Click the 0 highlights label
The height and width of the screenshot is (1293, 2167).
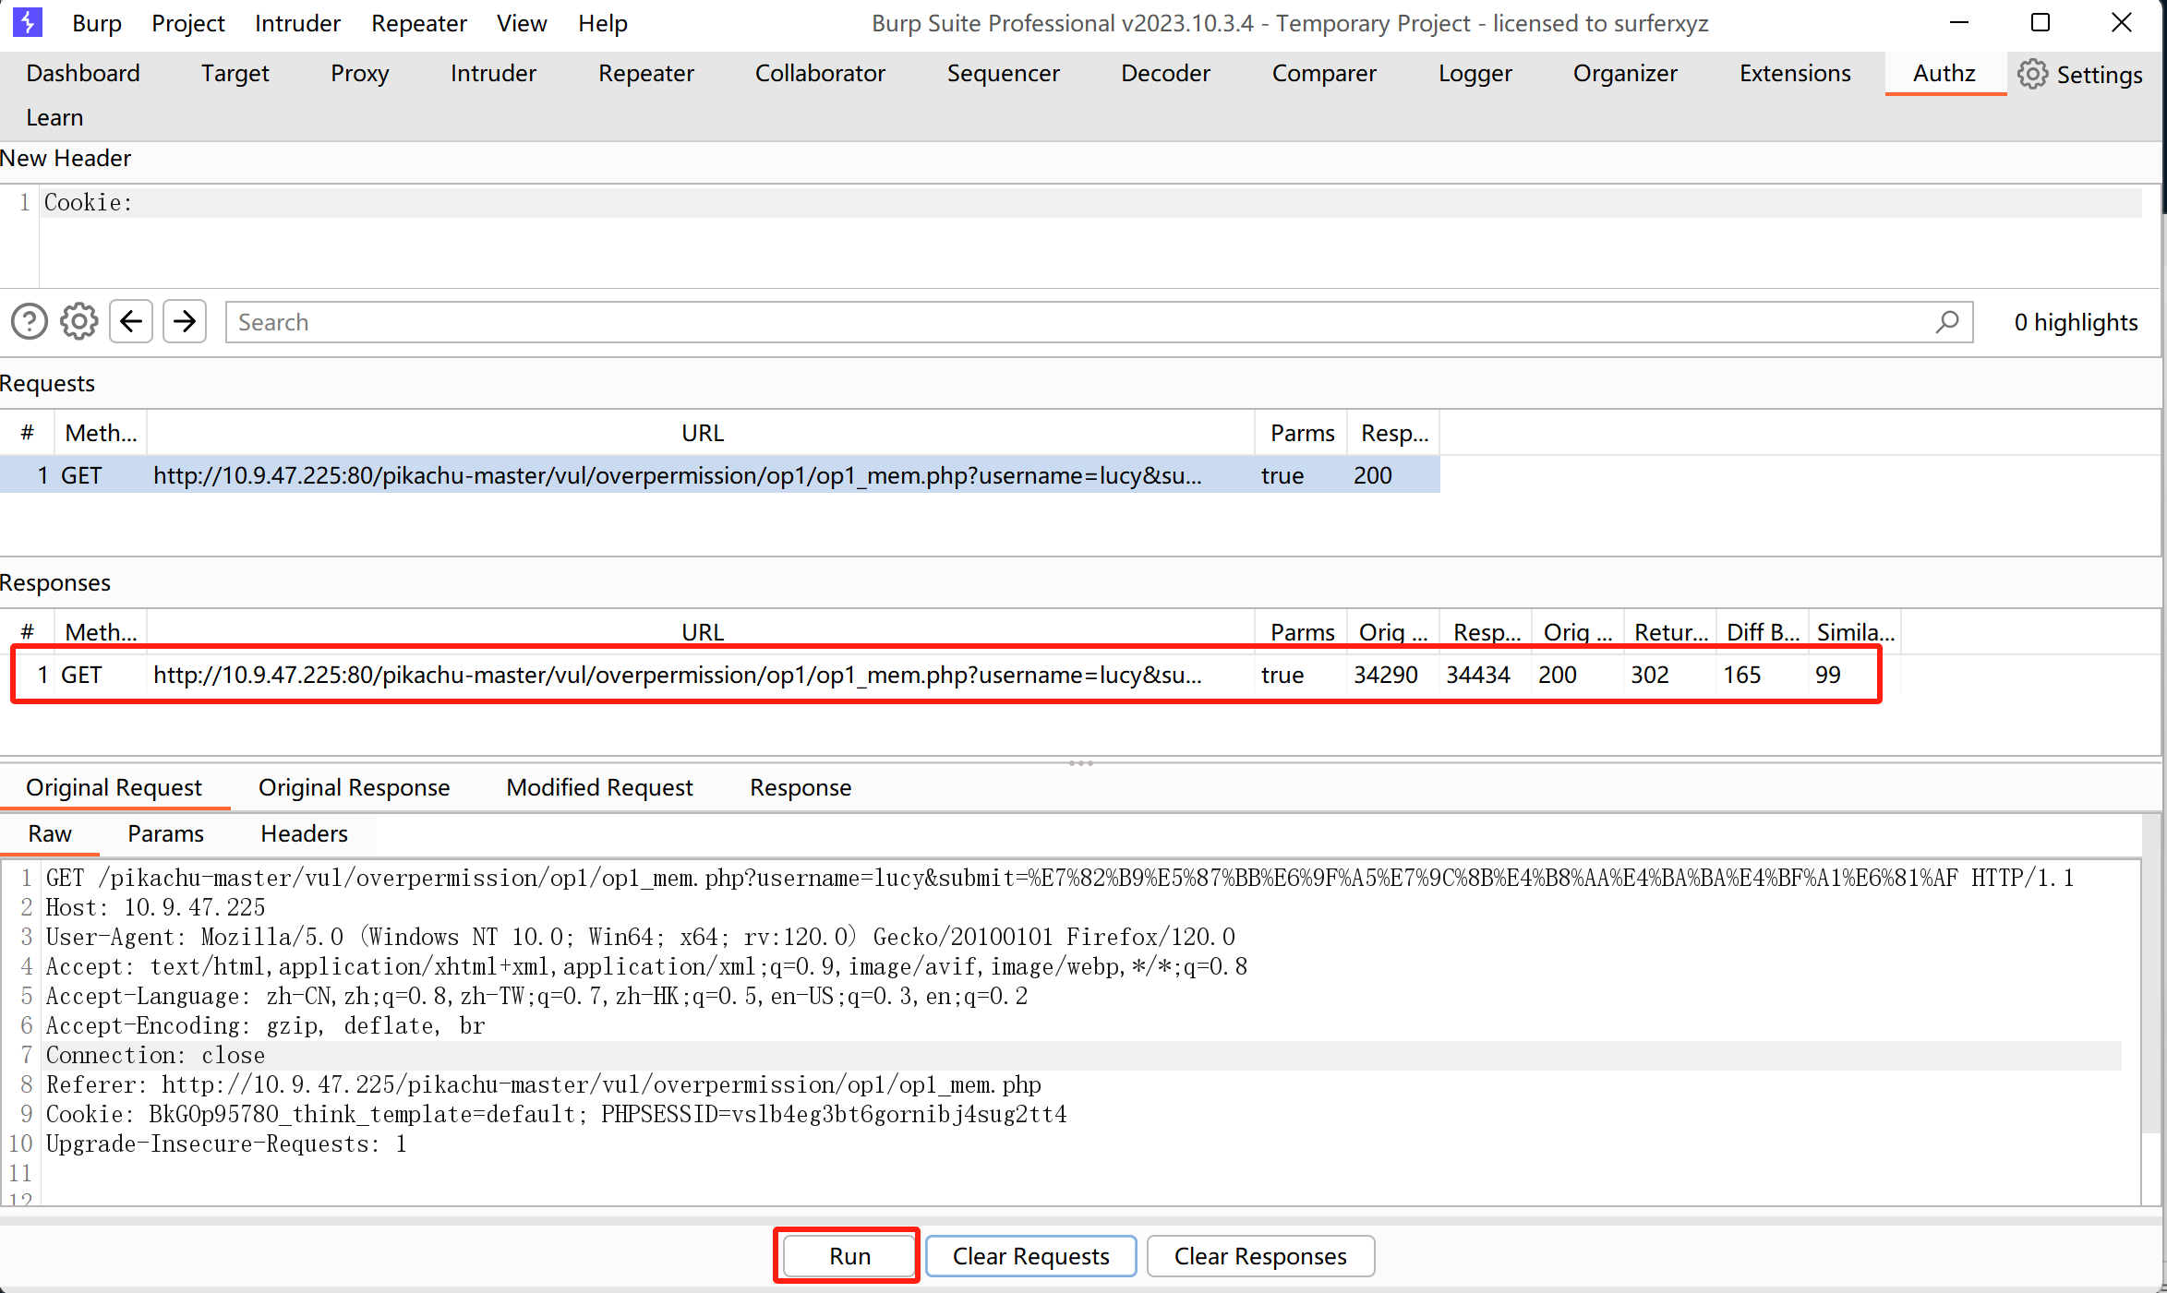[2076, 322]
